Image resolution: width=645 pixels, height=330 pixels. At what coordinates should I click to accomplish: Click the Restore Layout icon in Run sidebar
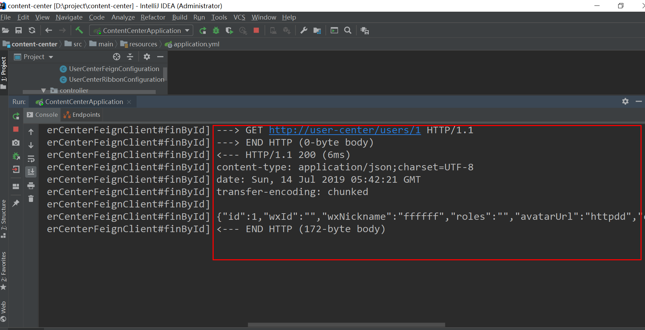click(16, 186)
